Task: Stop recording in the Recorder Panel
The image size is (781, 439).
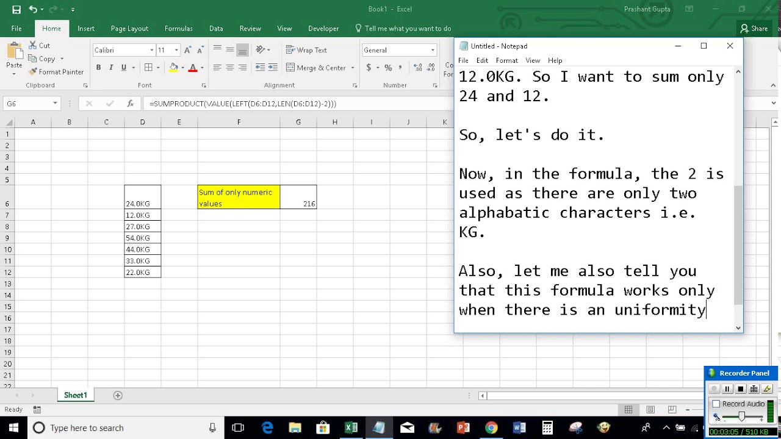Action: click(x=740, y=389)
